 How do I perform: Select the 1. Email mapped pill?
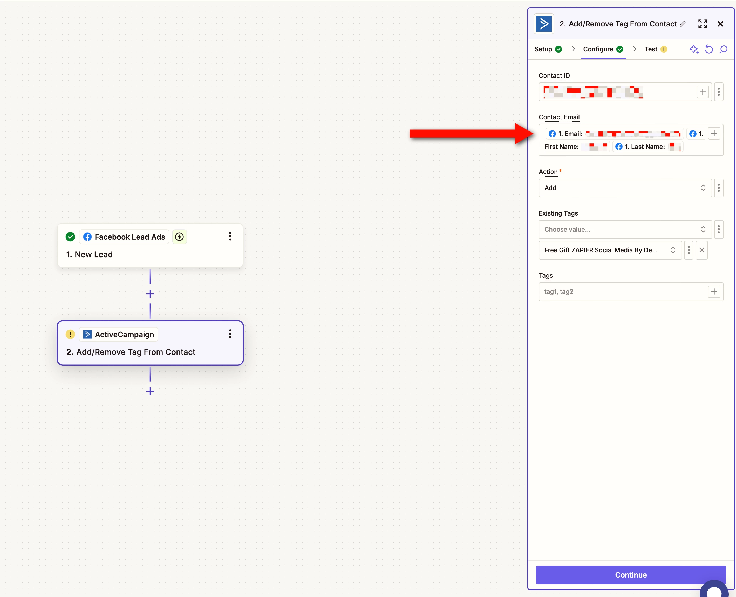click(x=614, y=134)
